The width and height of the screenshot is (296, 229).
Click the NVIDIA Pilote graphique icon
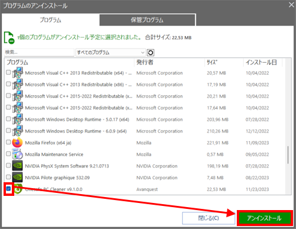click(x=18, y=178)
